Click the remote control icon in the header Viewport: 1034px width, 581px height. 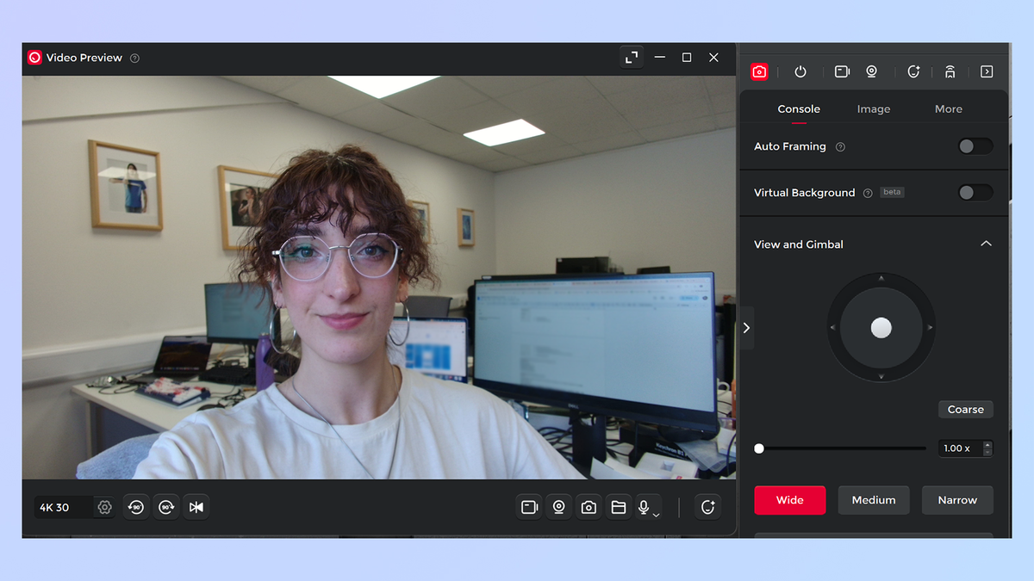[x=950, y=72]
